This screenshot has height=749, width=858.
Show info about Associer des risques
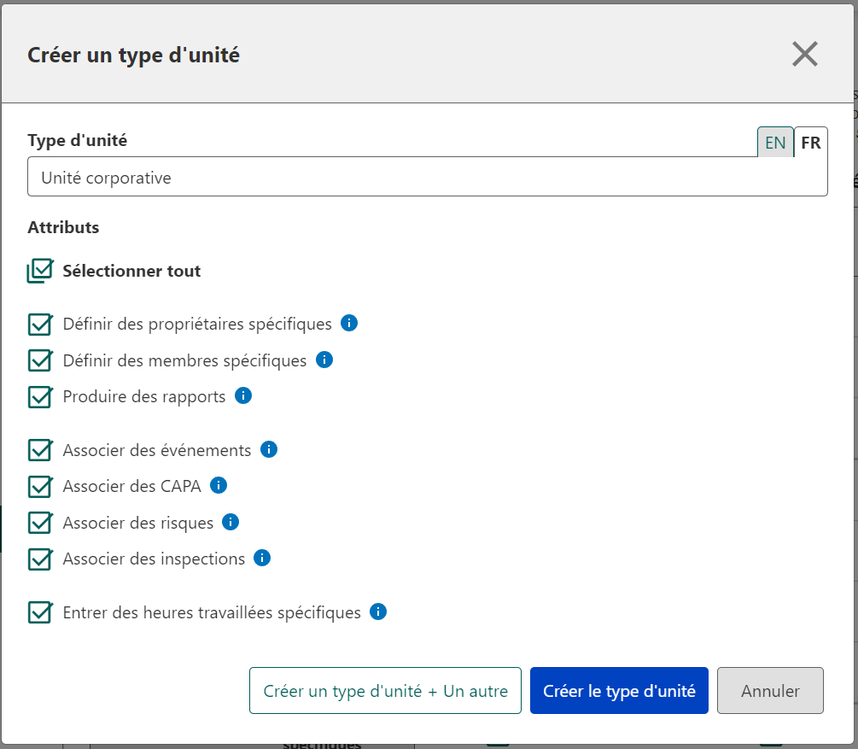231,522
